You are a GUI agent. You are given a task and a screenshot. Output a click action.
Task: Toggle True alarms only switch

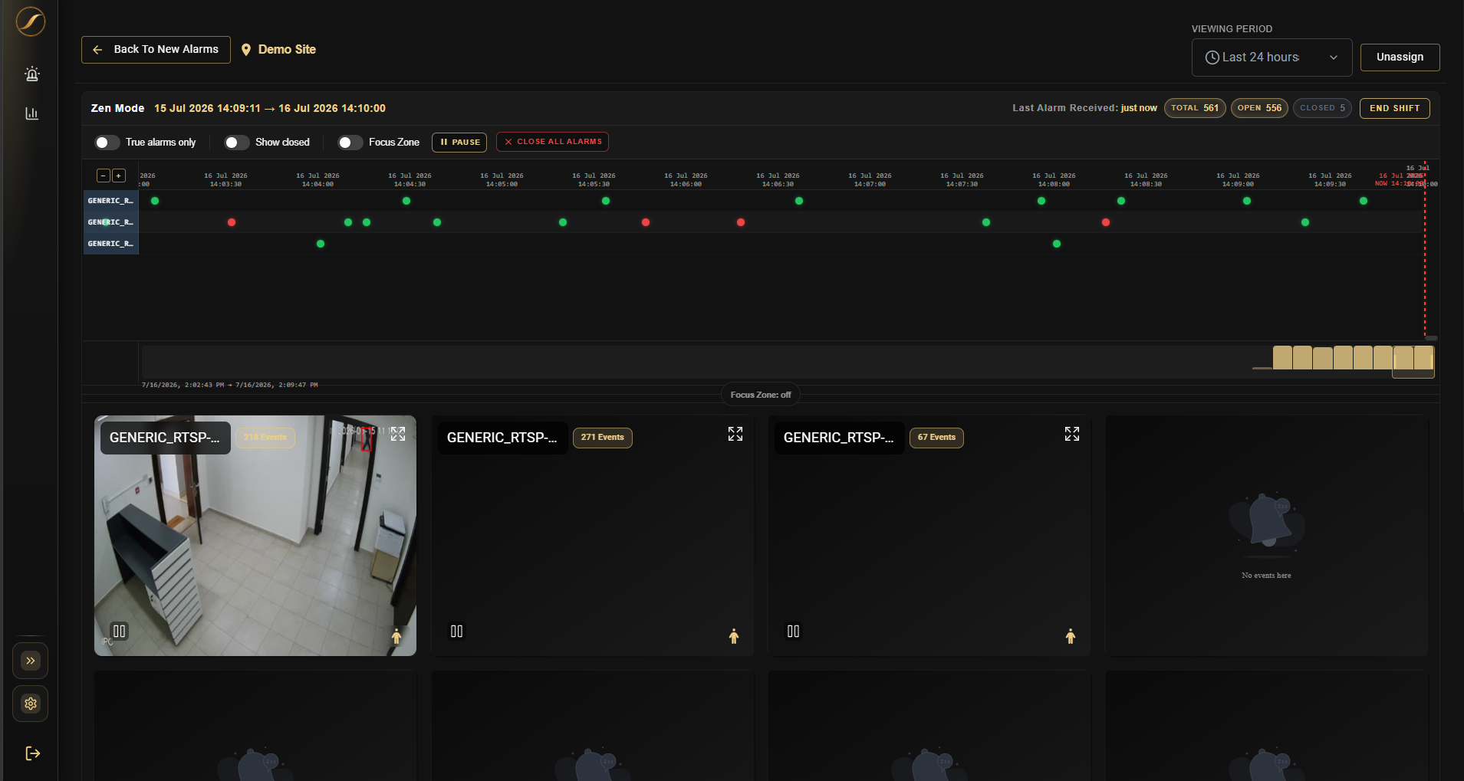coord(107,143)
